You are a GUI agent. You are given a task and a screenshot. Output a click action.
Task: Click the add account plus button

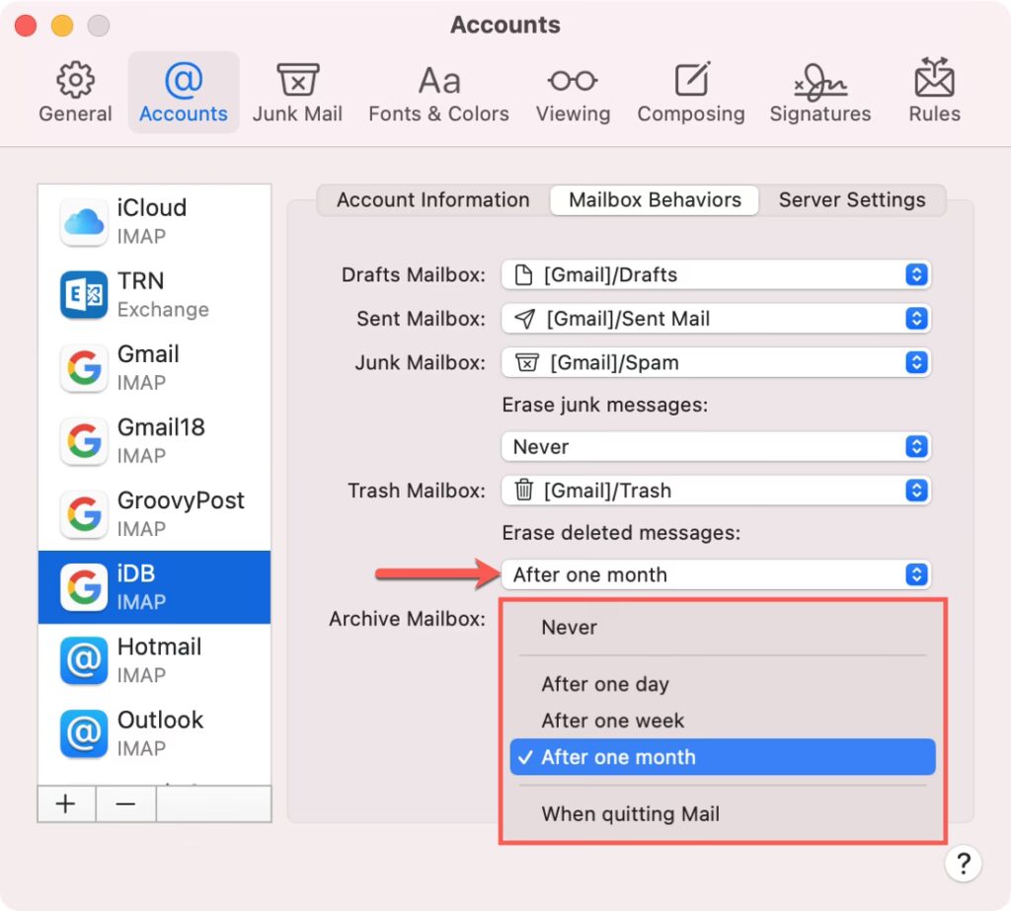[66, 803]
